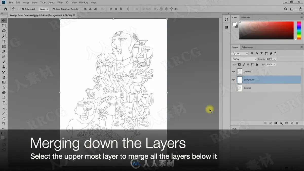304x171 pixels.
Task: Select the Magic Wand tool
Action: 4,36
